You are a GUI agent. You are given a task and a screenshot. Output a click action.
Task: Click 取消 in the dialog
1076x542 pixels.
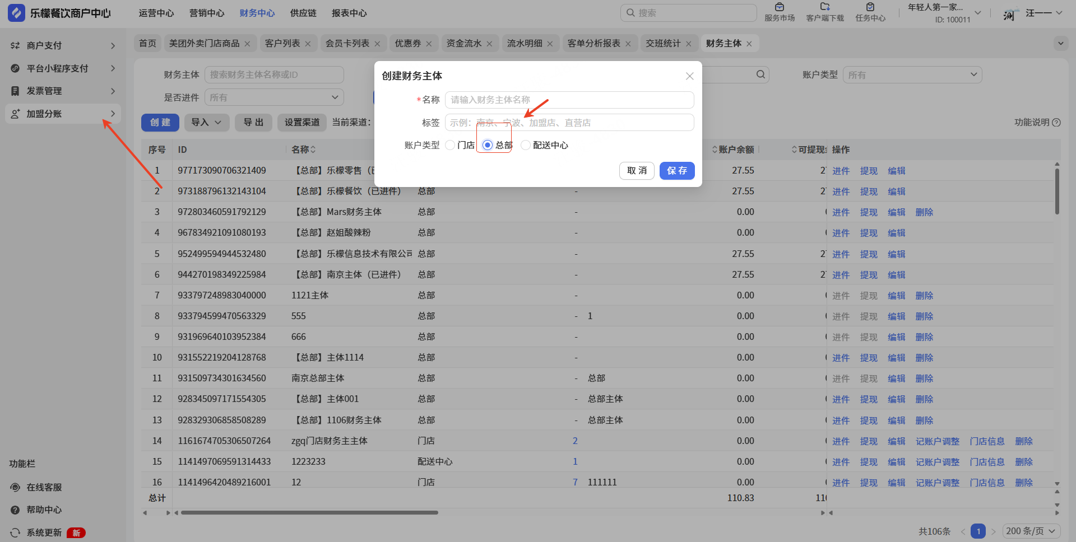pos(637,171)
